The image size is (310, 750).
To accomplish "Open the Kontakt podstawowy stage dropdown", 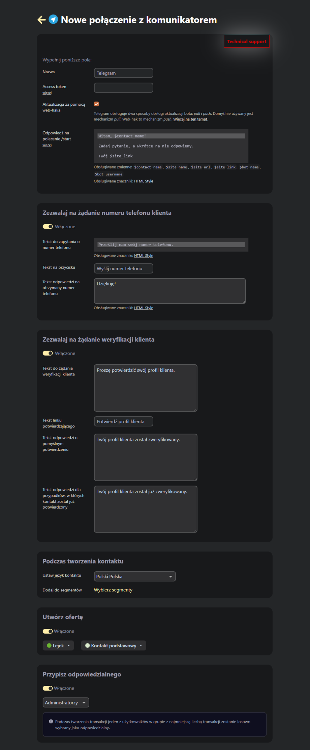I will 114,645.
